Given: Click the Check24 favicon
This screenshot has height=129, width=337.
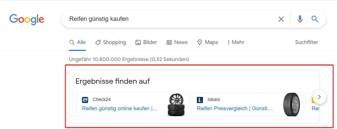Looking at the screenshot, I should 85,100.
